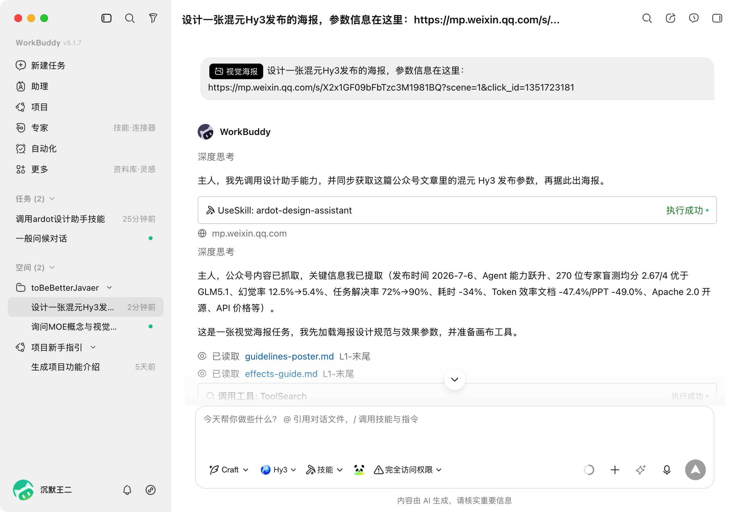Click the 视觉海报 skill tag
The width and height of the screenshot is (738, 512).
(x=236, y=71)
